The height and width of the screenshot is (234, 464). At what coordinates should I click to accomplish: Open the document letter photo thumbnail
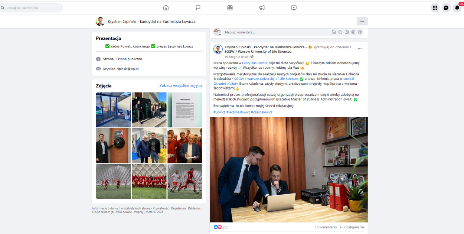[185, 110]
